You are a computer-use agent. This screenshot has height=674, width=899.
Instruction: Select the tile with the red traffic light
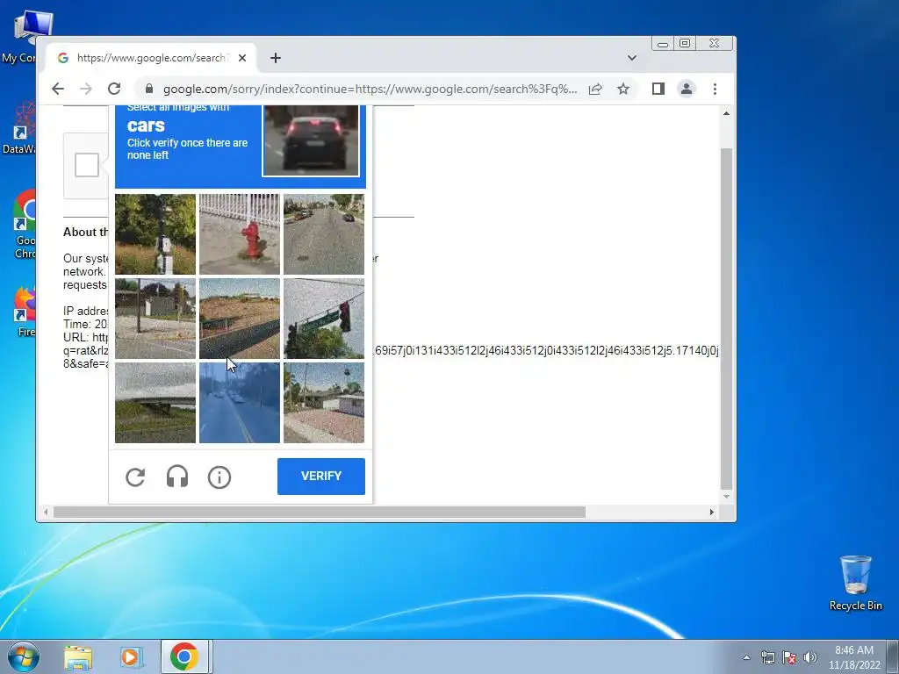pyautogui.click(x=324, y=318)
